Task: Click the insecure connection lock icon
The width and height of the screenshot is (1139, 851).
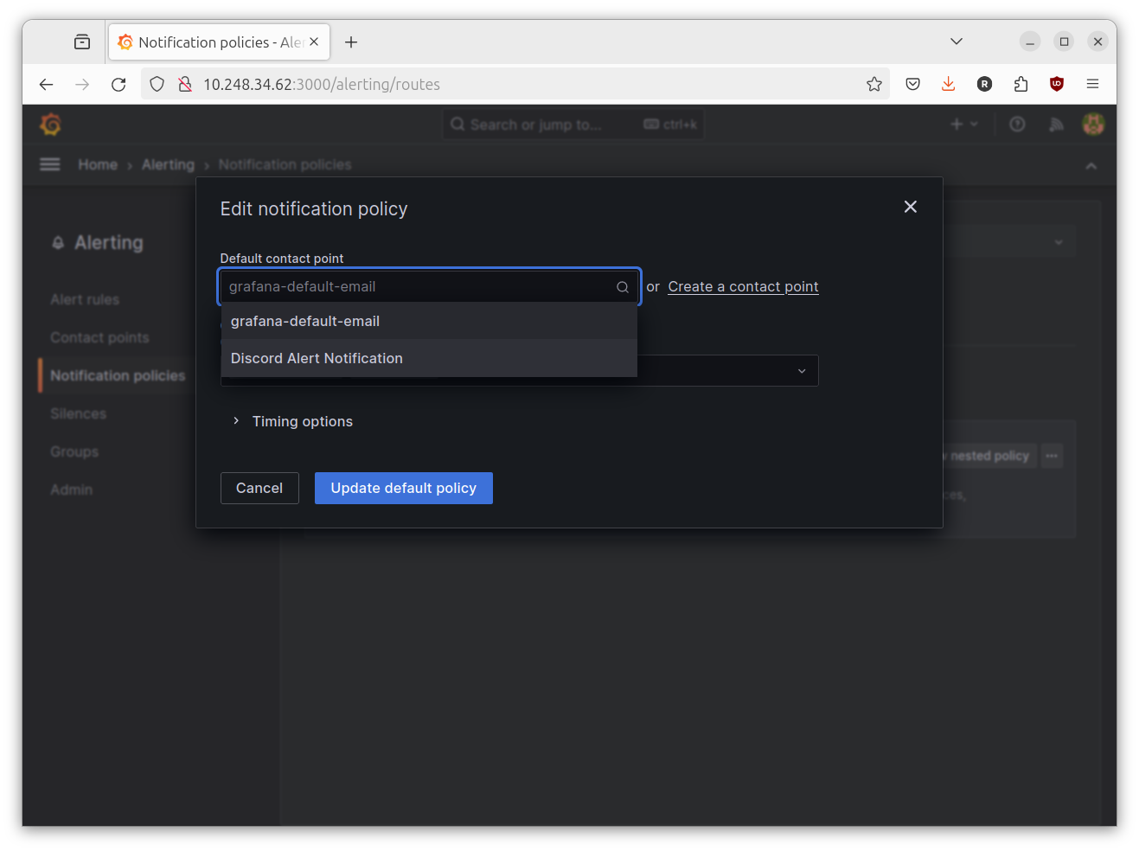Action: click(184, 84)
